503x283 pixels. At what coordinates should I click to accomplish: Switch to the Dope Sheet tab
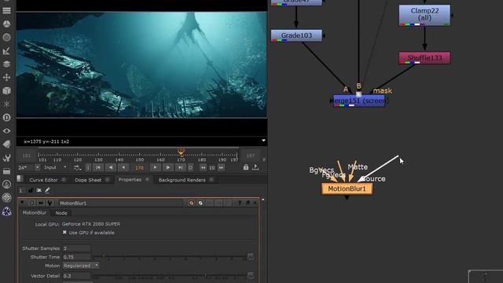tap(88, 180)
